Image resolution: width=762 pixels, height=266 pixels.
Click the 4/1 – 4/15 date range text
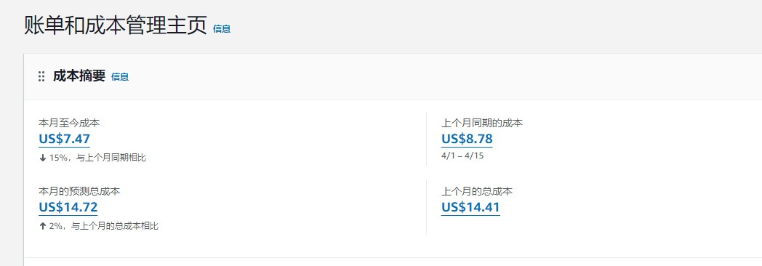tap(462, 156)
